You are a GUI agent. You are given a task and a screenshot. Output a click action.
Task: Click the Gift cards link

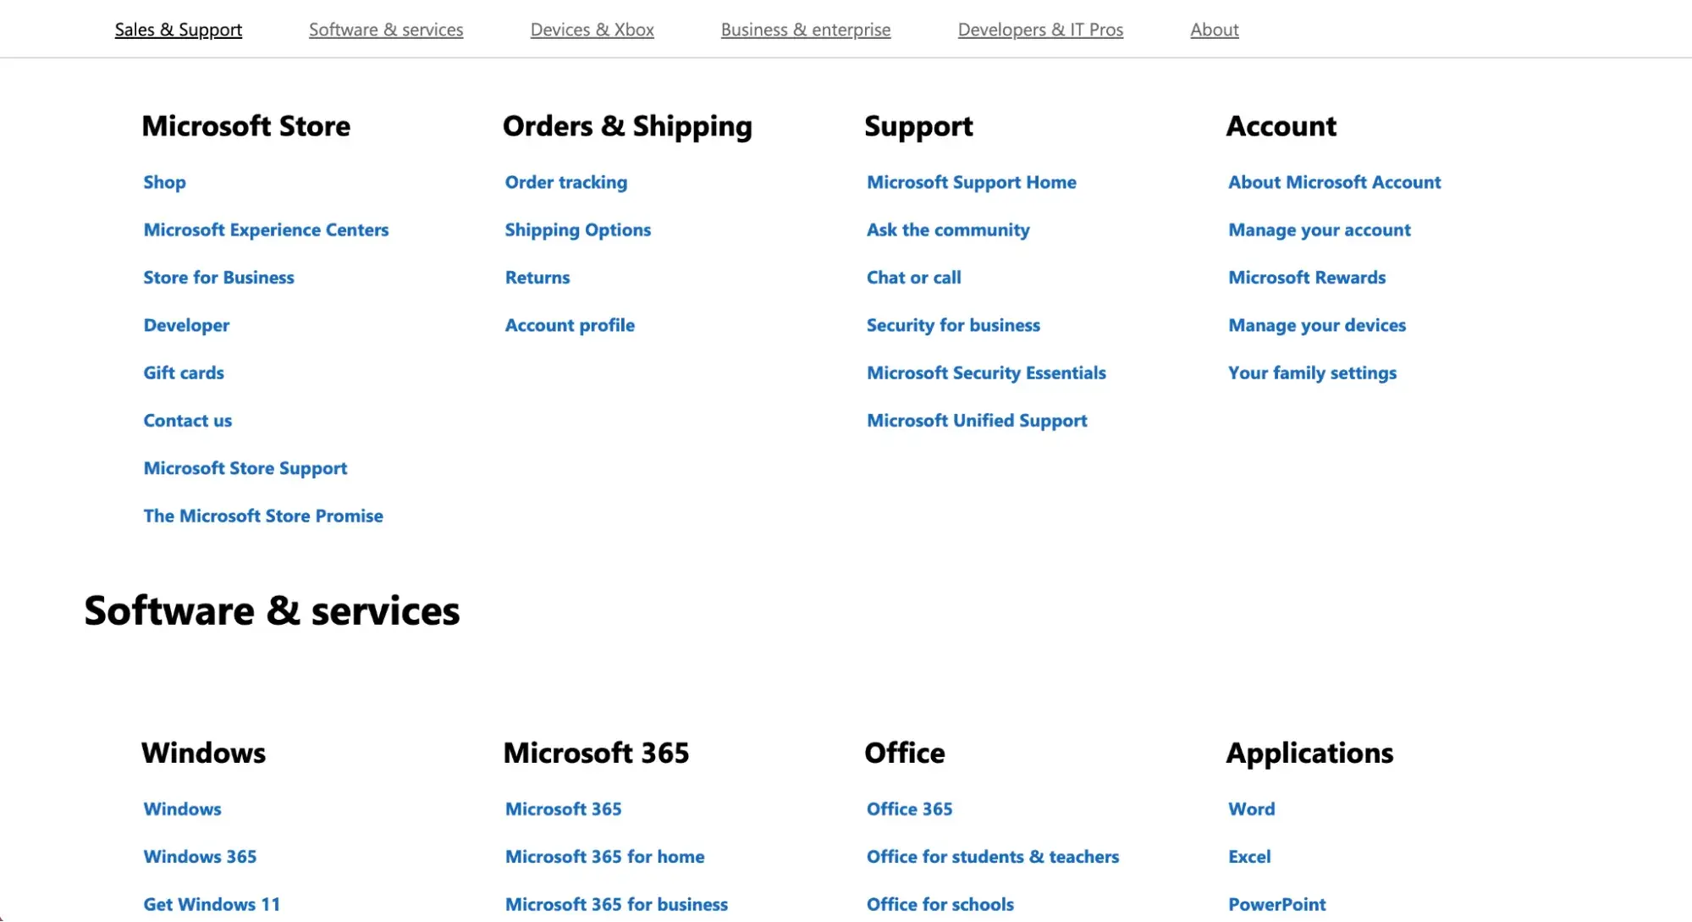coord(184,373)
